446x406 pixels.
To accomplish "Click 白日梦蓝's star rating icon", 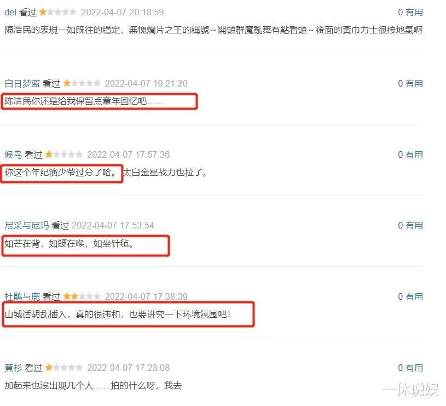I will click(82, 83).
